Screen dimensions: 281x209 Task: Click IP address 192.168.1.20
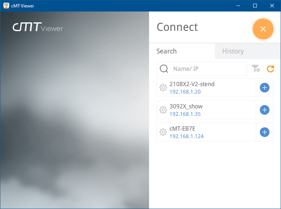click(185, 92)
